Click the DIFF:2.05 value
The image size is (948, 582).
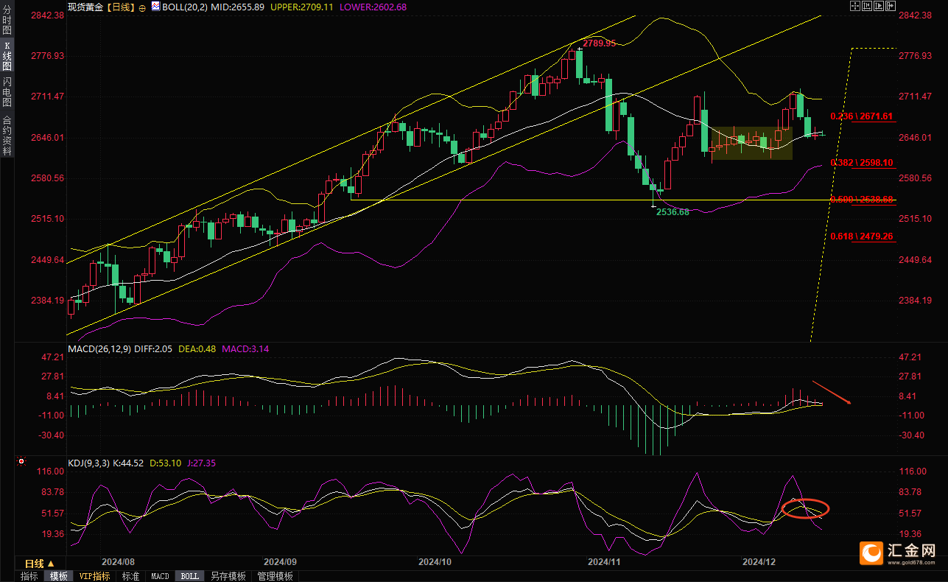[x=153, y=349]
